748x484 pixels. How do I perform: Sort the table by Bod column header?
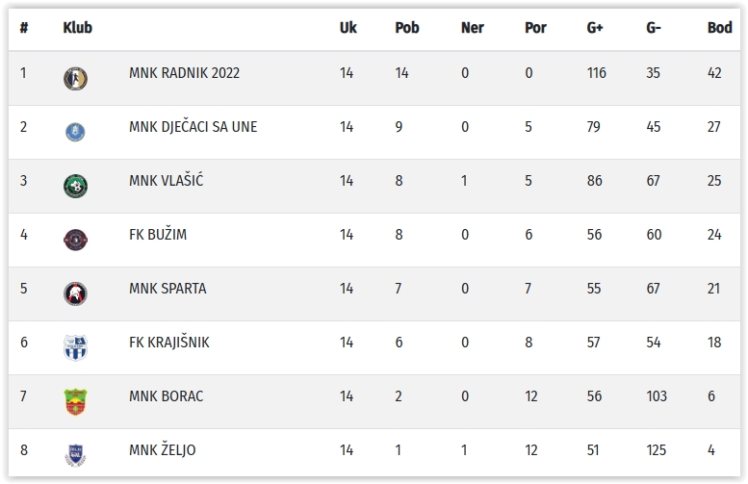(719, 28)
